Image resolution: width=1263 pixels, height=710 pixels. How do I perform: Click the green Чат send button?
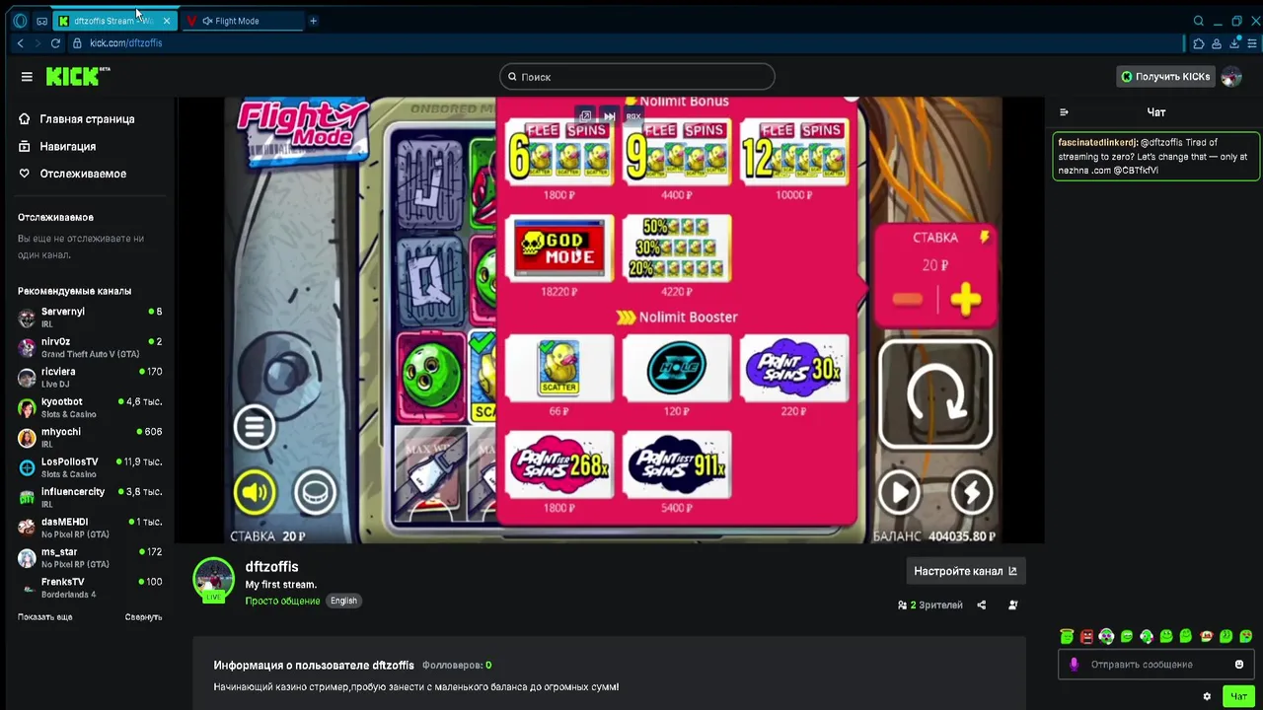(x=1238, y=696)
